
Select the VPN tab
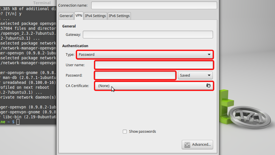click(x=79, y=16)
